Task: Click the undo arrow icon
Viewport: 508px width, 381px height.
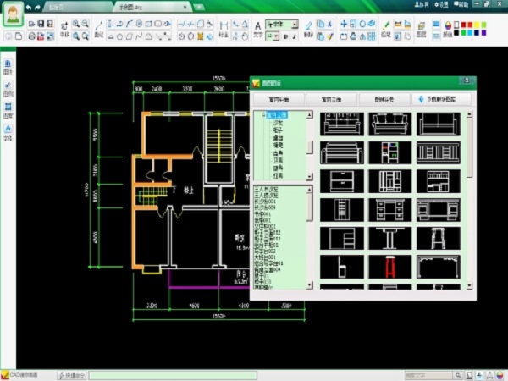Action: click(x=29, y=8)
